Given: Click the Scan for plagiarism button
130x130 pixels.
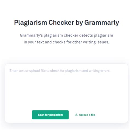Looking at the screenshot, I should [50, 115].
